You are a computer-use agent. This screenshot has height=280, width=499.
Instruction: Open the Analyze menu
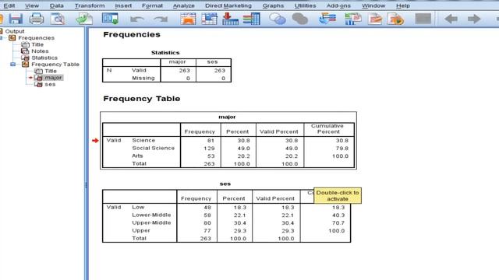184,5
